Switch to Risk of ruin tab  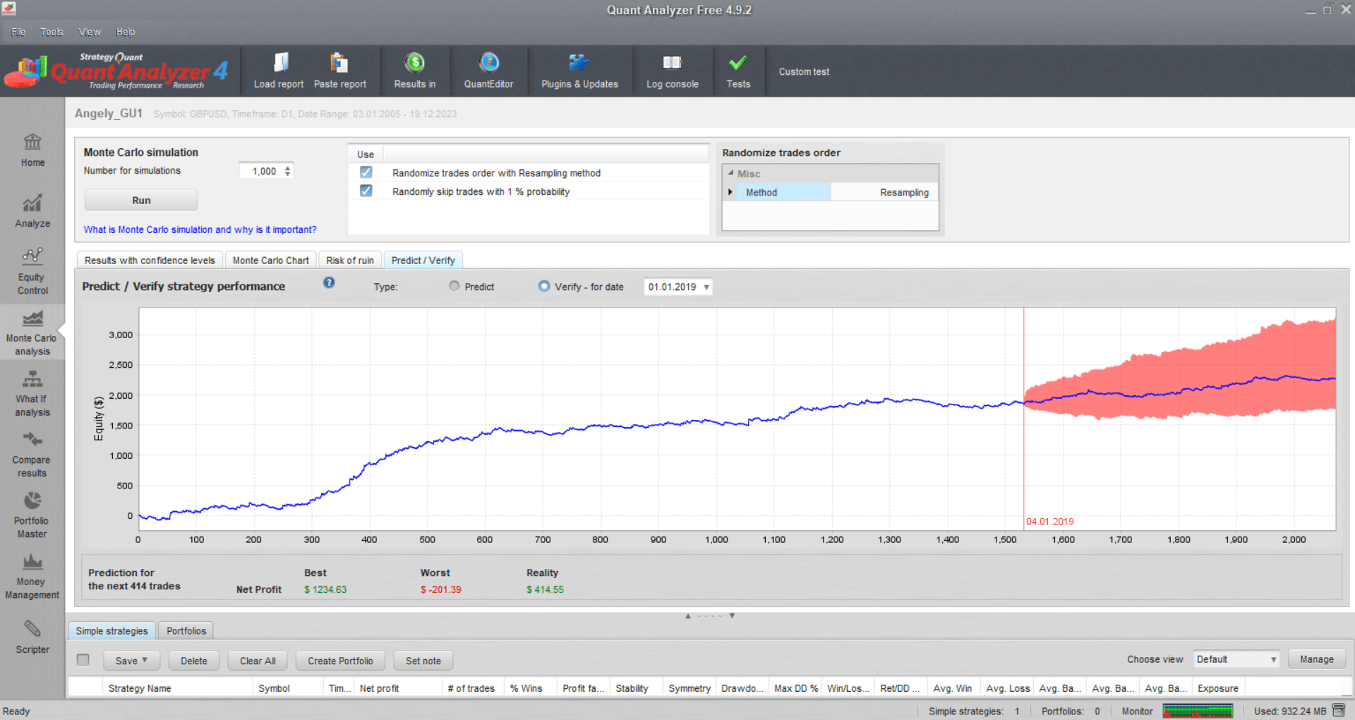point(350,260)
